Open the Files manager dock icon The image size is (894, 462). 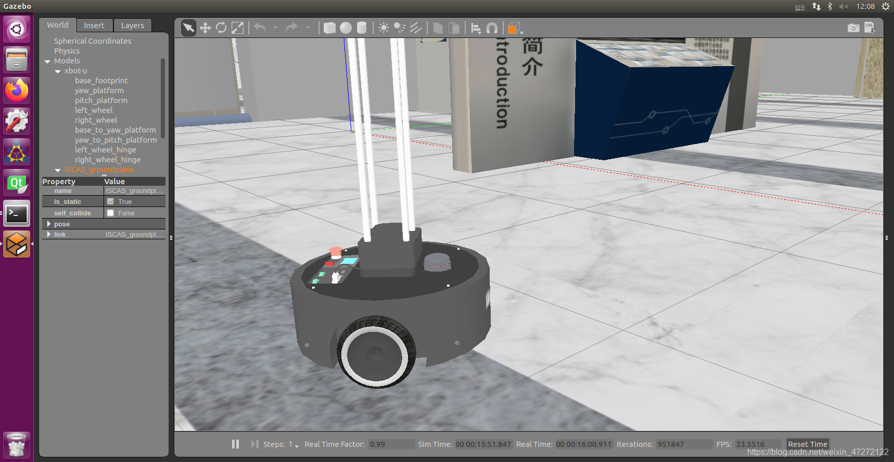(x=17, y=59)
